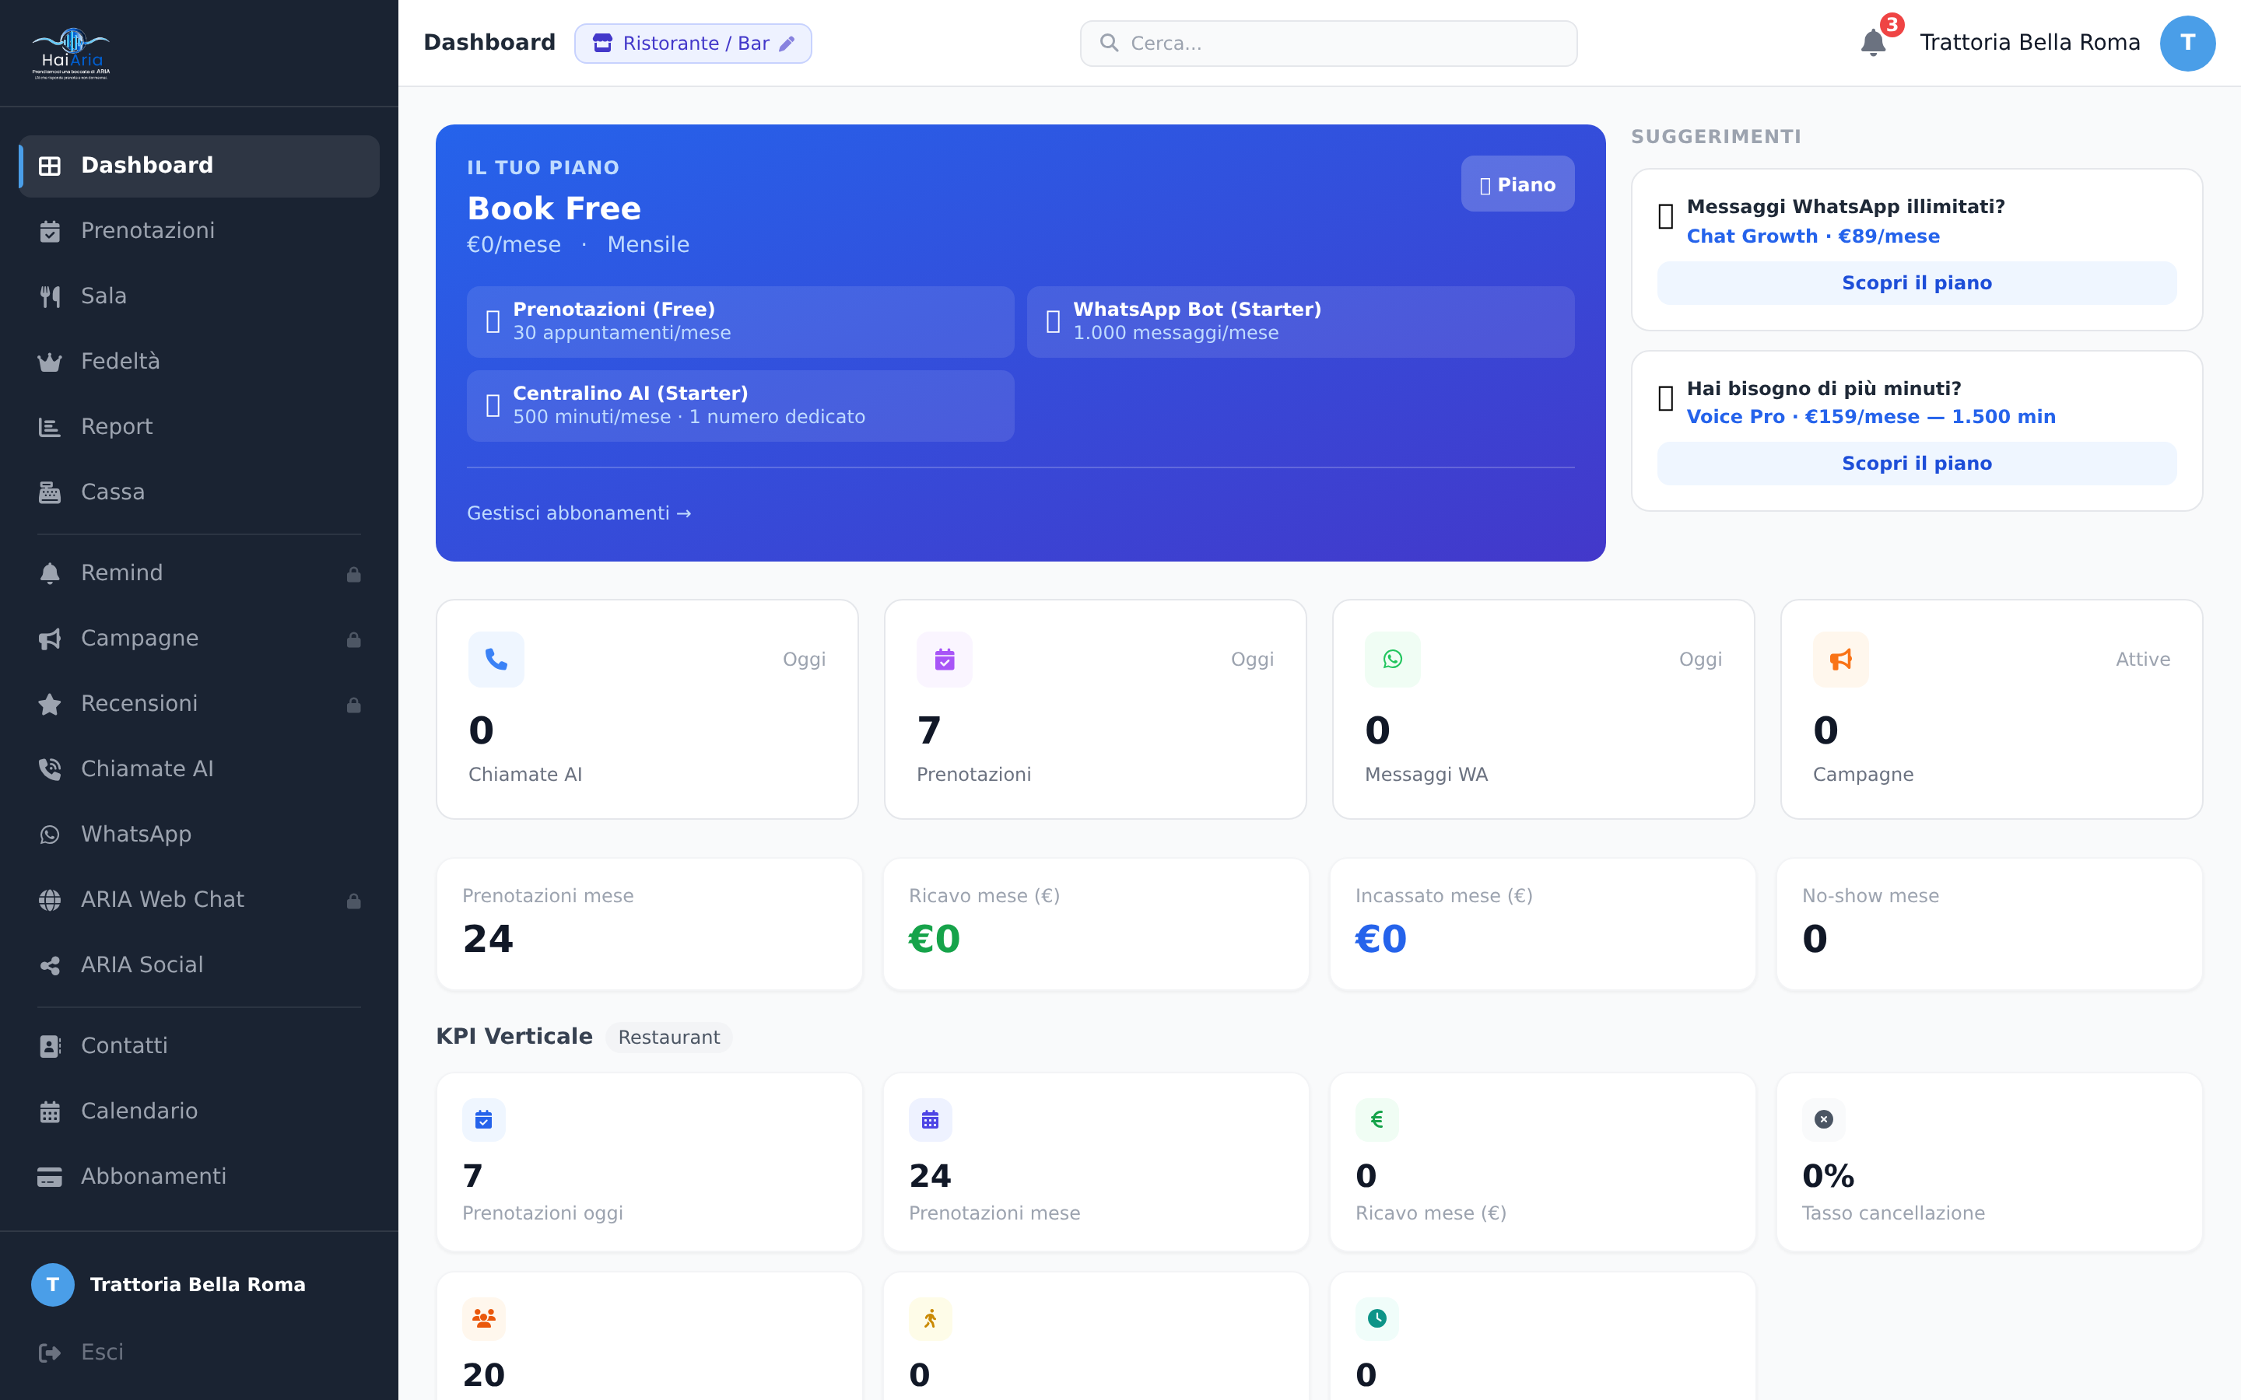Click the Ricavo mese €0 value

pos(935,939)
